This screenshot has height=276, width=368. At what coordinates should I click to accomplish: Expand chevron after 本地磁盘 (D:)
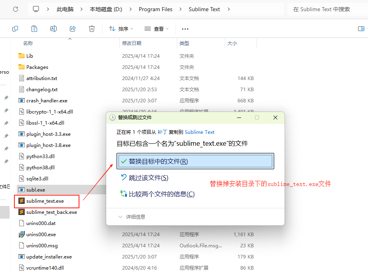point(130,9)
